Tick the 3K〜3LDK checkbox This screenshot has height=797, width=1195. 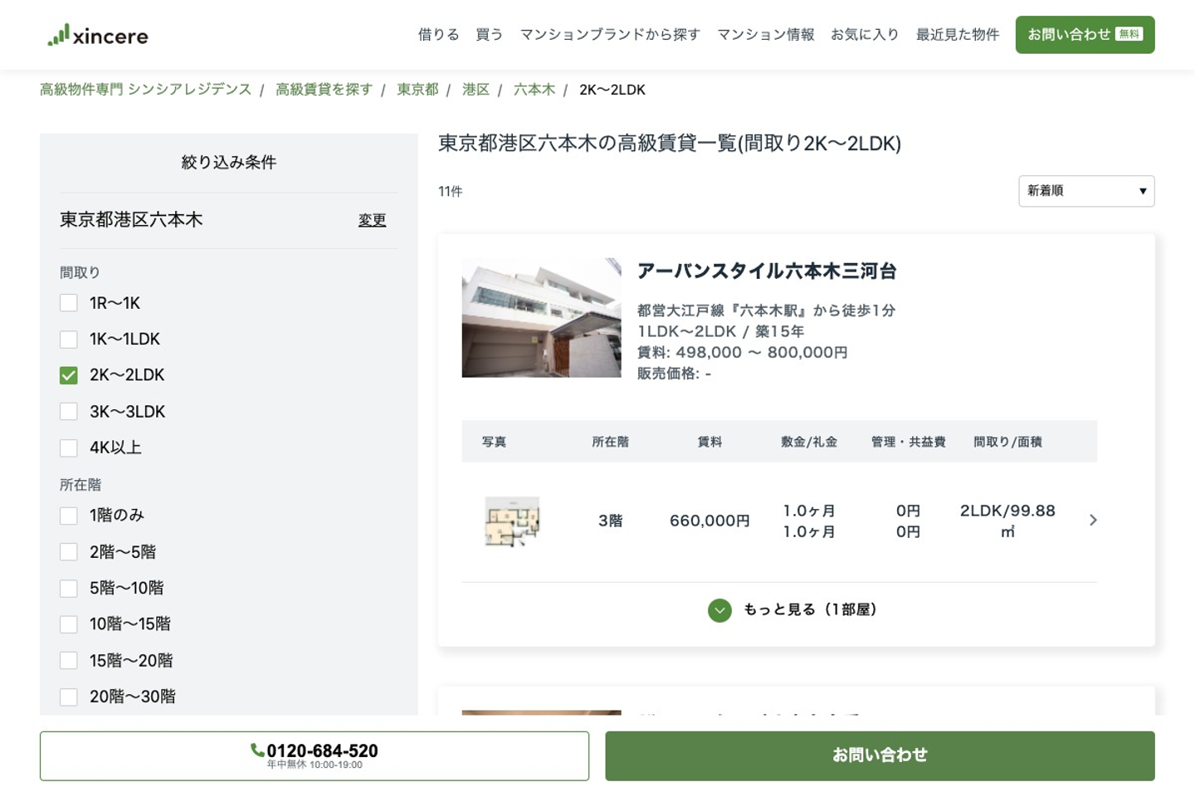pos(69,412)
